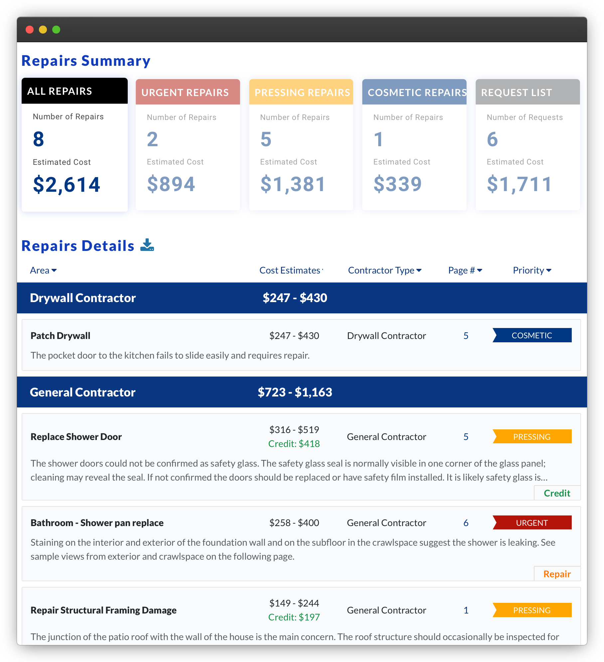Click the URGENT priority badge on Shower pan

tap(531, 523)
